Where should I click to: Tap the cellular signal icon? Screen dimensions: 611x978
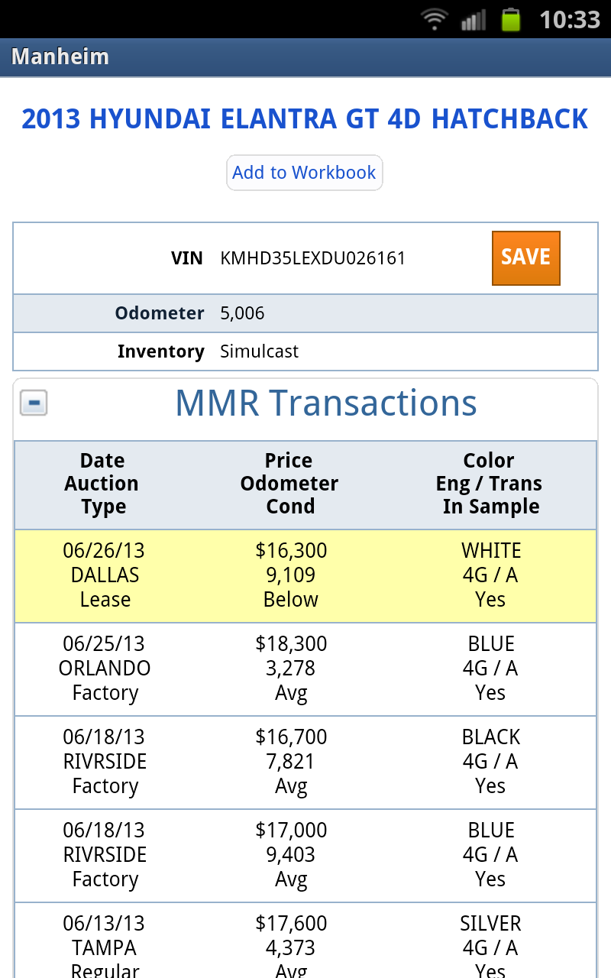pyautogui.click(x=474, y=19)
